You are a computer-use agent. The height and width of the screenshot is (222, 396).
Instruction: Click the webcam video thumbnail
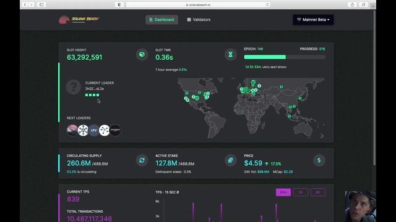[360, 207]
